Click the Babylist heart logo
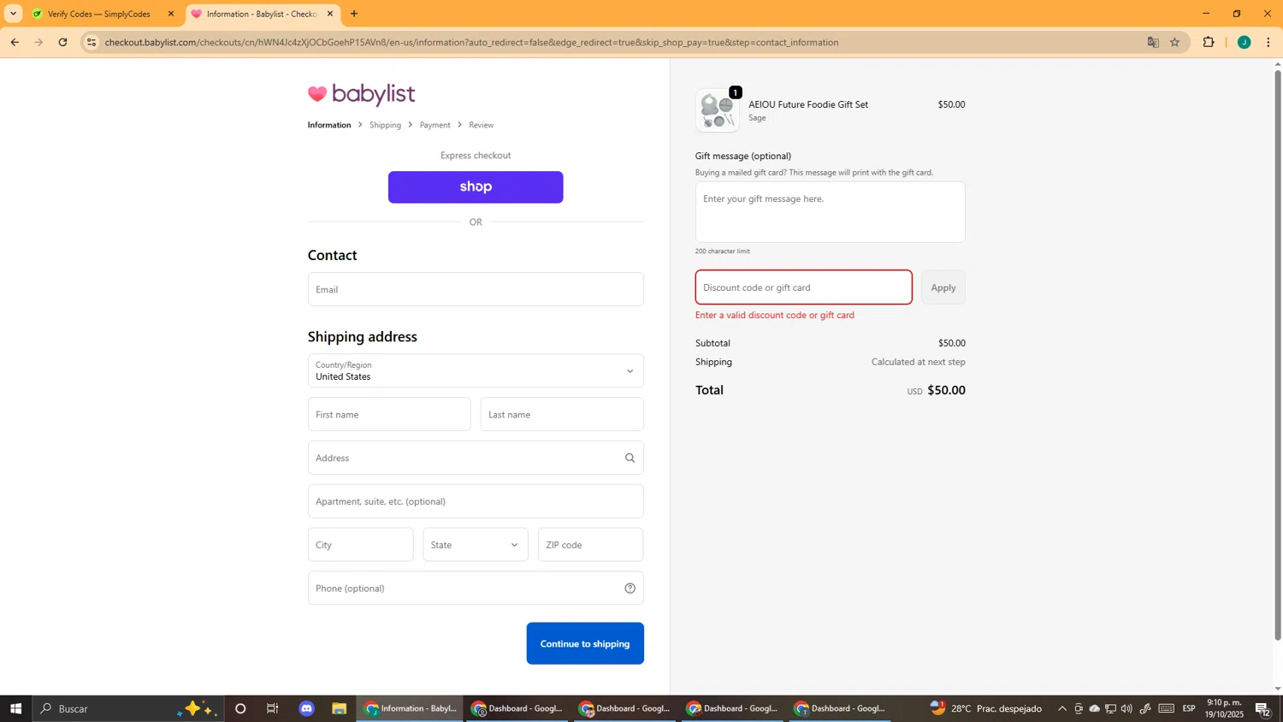The height and width of the screenshot is (722, 1283). tap(317, 94)
